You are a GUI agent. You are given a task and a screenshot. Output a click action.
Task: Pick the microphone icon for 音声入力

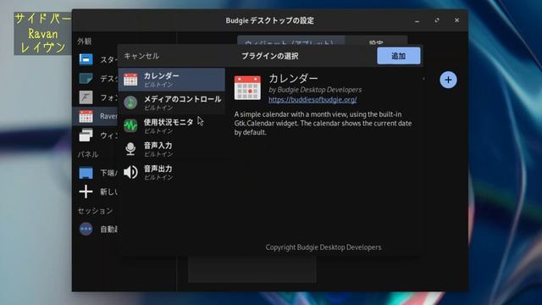pyautogui.click(x=130, y=149)
